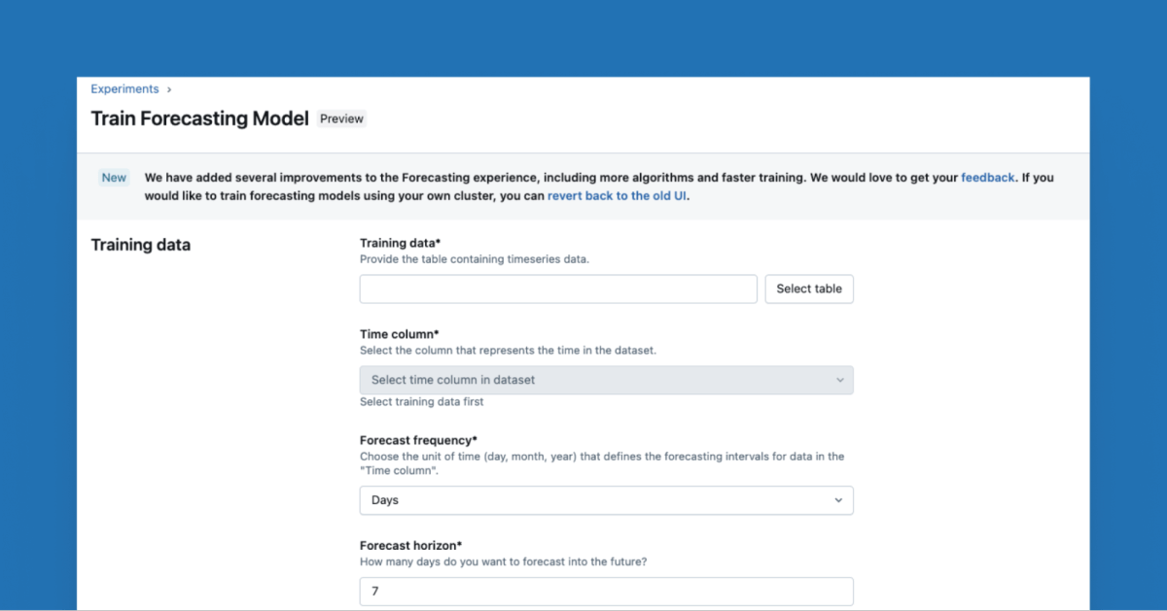Image resolution: width=1167 pixels, height=611 pixels.
Task: Click revert back to the old UI link
Action: coord(618,195)
